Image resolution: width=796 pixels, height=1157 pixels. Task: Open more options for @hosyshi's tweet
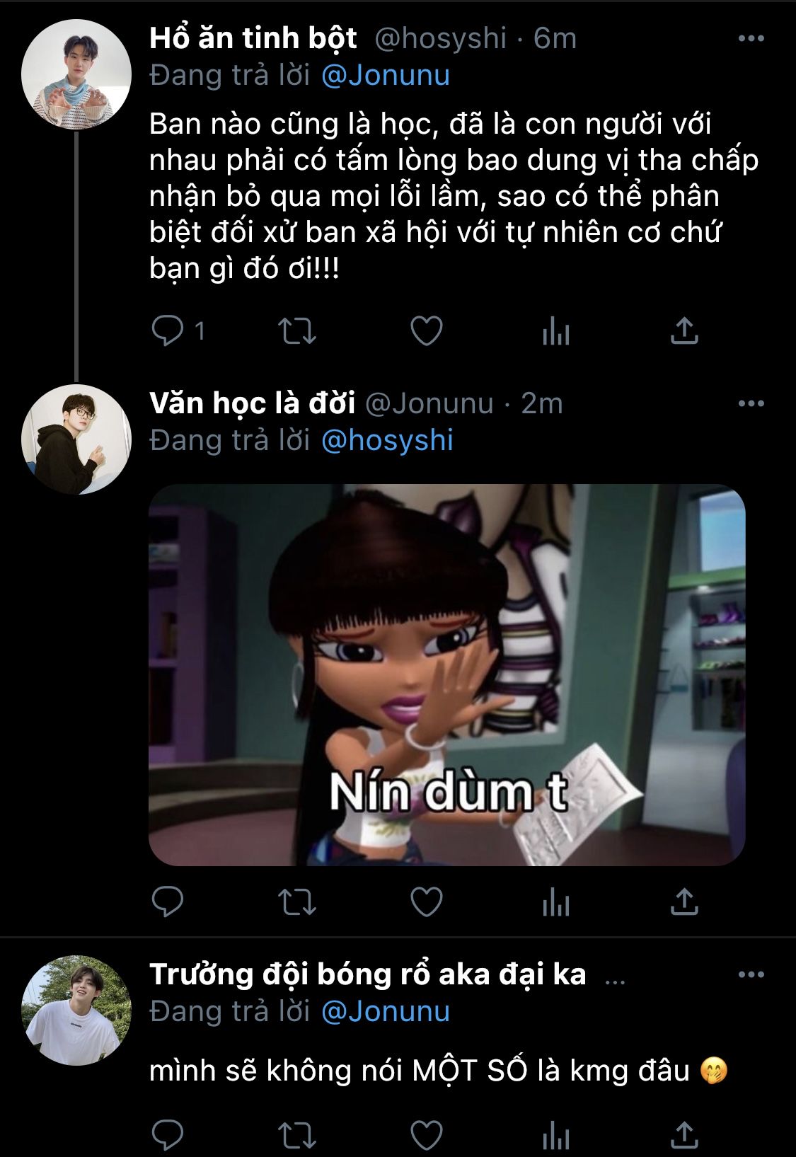click(751, 39)
